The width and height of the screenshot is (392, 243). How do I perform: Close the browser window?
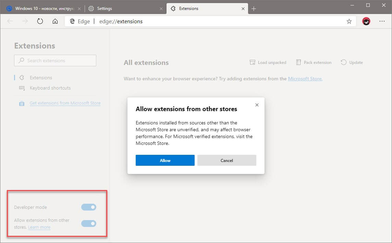pos(384,5)
